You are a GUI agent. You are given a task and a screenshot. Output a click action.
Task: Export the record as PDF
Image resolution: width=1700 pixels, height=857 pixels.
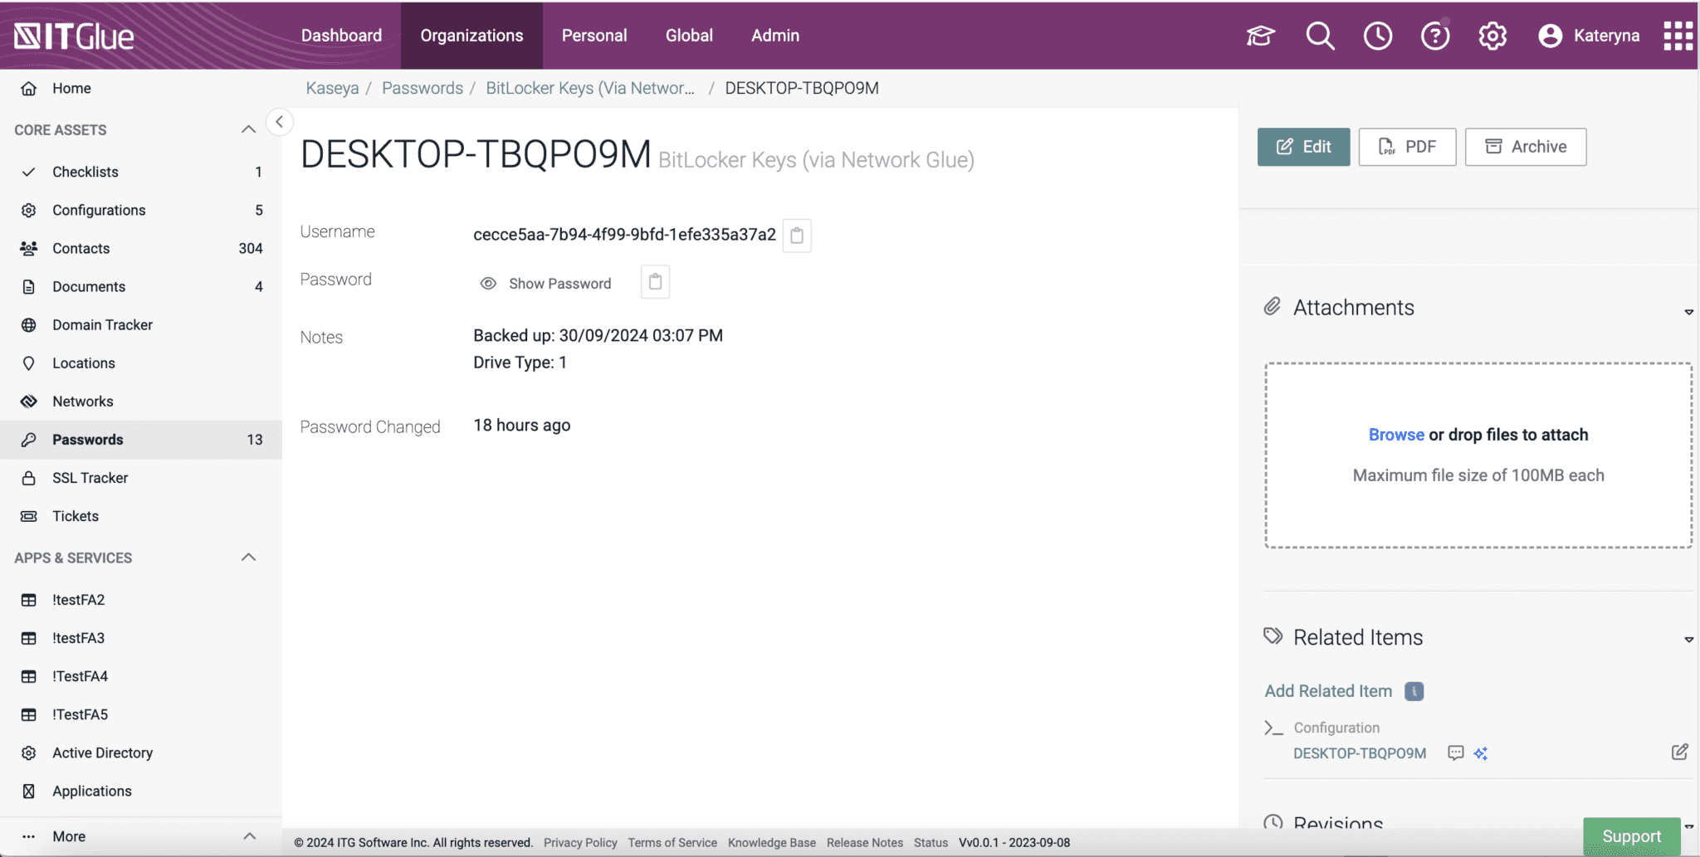click(x=1407, y=146)
